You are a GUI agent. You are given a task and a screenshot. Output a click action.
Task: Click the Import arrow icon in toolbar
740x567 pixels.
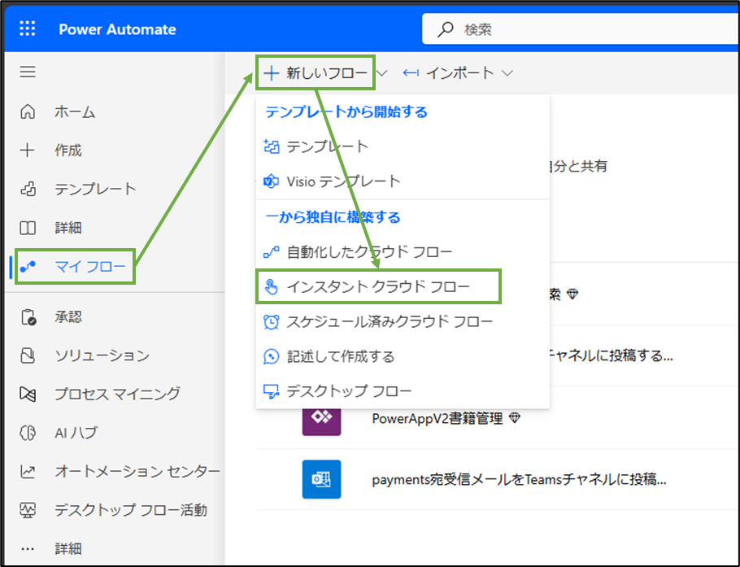click(x=411, y=72)
